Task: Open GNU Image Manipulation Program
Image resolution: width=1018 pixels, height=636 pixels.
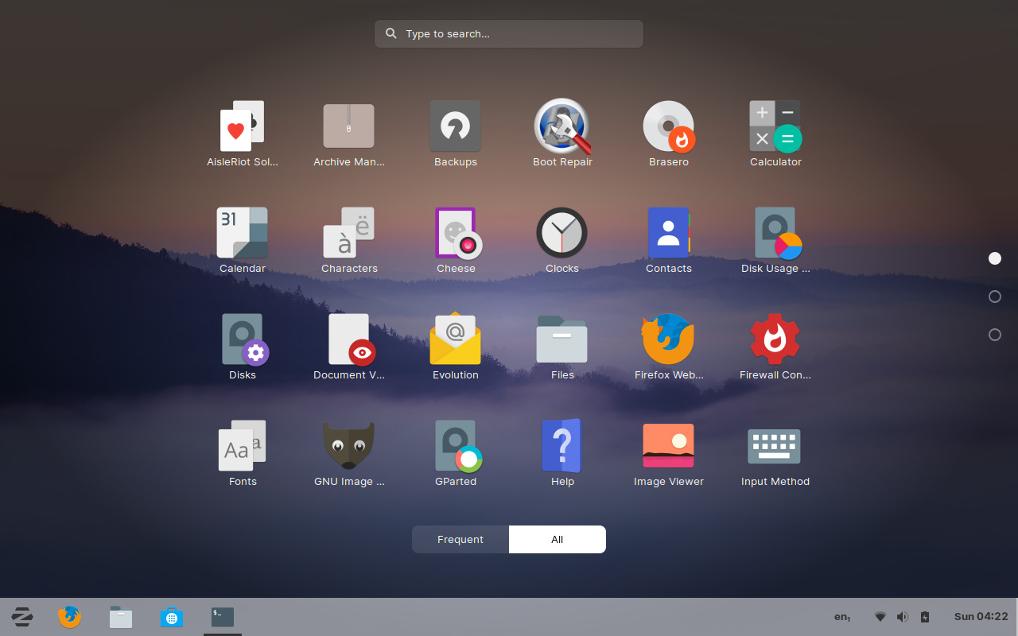Action: (348, 445)
